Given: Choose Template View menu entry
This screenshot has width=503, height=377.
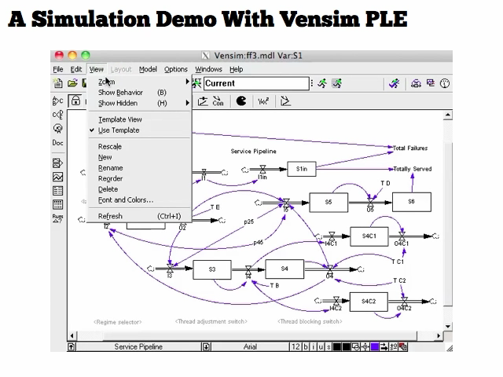Looking at the screenshot, I should pyautogui.click(x=140, y=119).
